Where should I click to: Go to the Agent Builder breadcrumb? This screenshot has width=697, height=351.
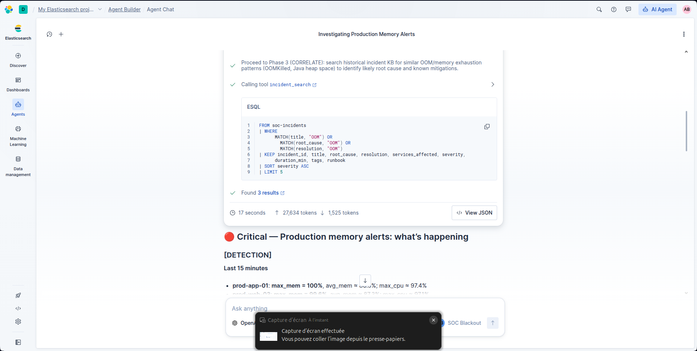click(124, 9)
